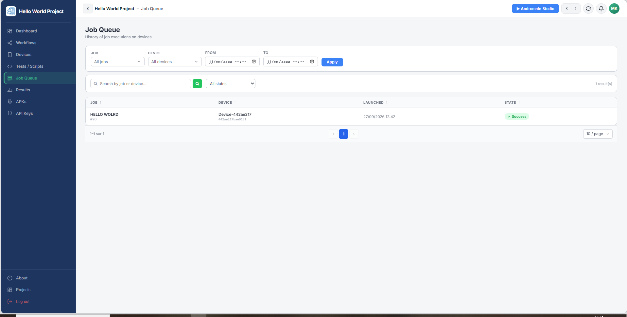
Task: Go to Workflows in the sidebar
Action: click(x=39, y=43)
